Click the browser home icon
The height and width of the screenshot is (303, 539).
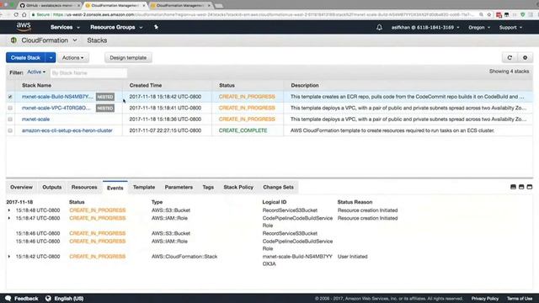(x=24, y=15)
